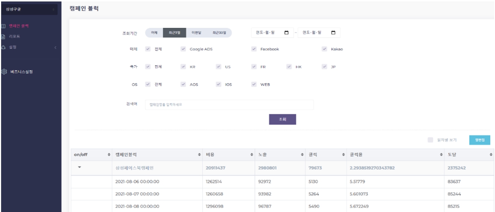
Task: Uncheck the Google ADS media checkbox
Action: (x=183, y=49)
